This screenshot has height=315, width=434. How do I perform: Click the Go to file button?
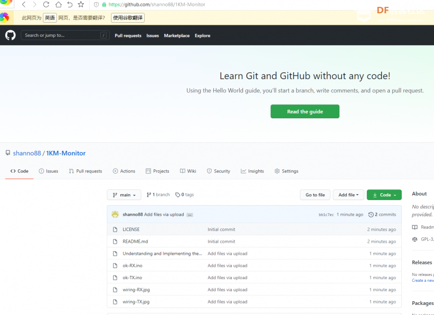coord(315,195)
